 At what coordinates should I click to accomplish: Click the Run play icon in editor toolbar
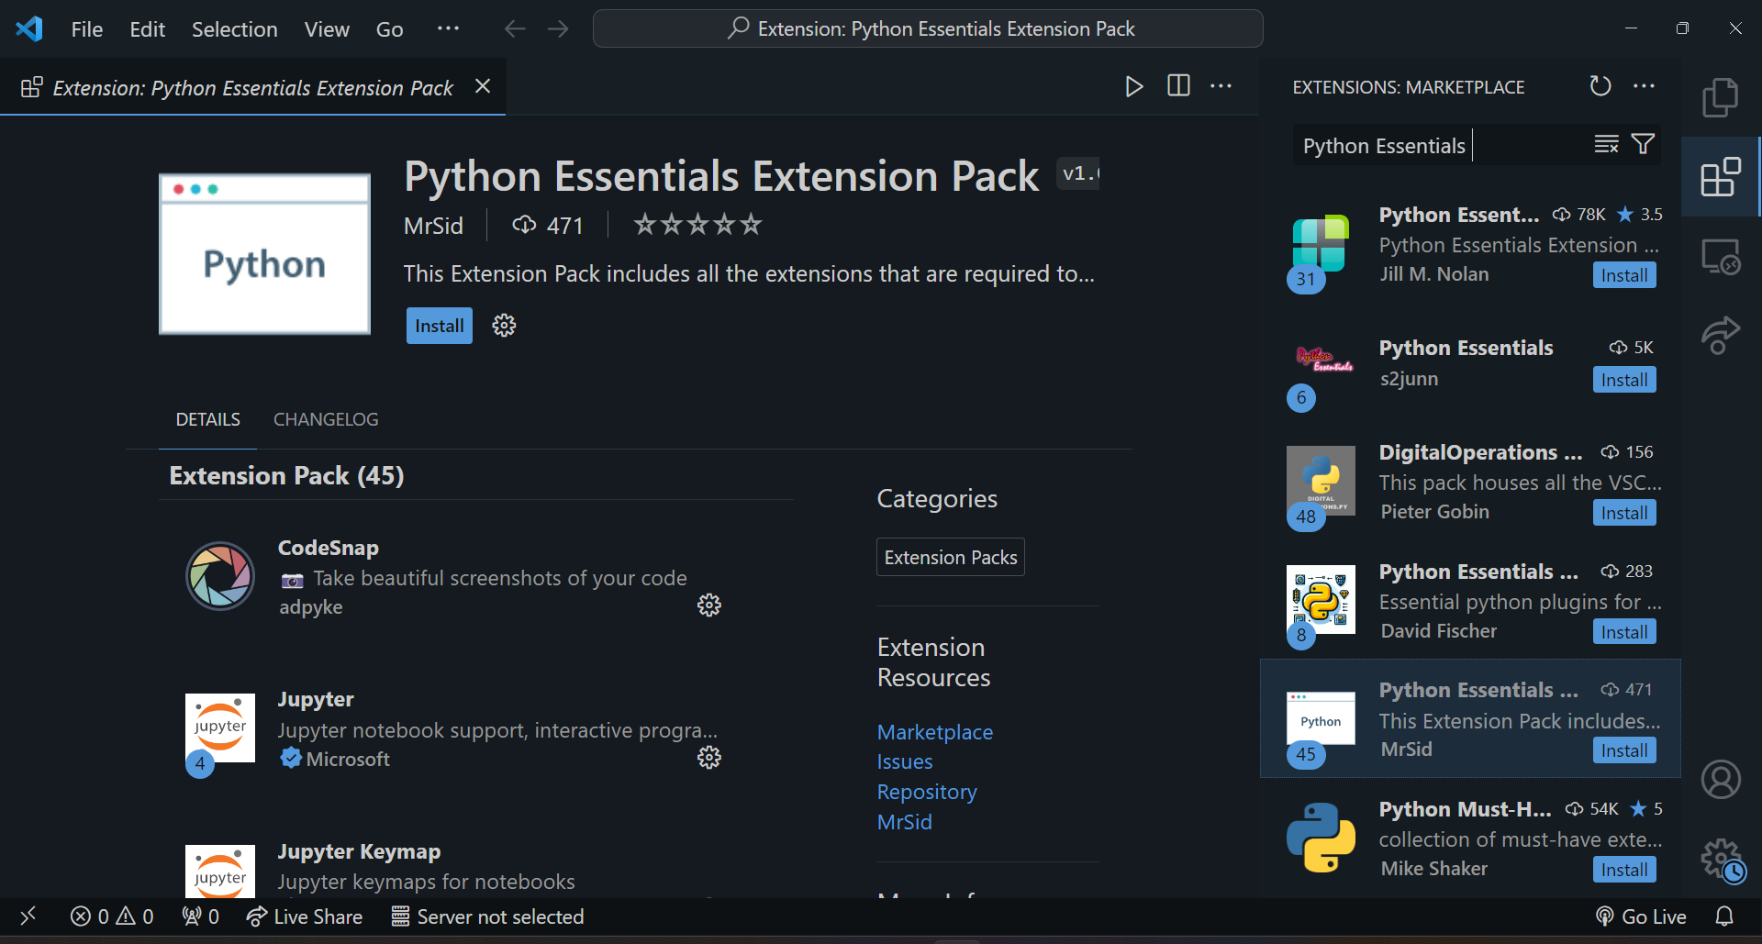point(1134,86)
